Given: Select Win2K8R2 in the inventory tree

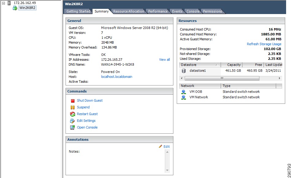Looking at the screenshot, I should tap(27, 8).
